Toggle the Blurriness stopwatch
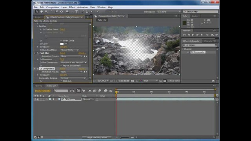The image size is (251, 141). pyautogui.click(x=41, y=59)
